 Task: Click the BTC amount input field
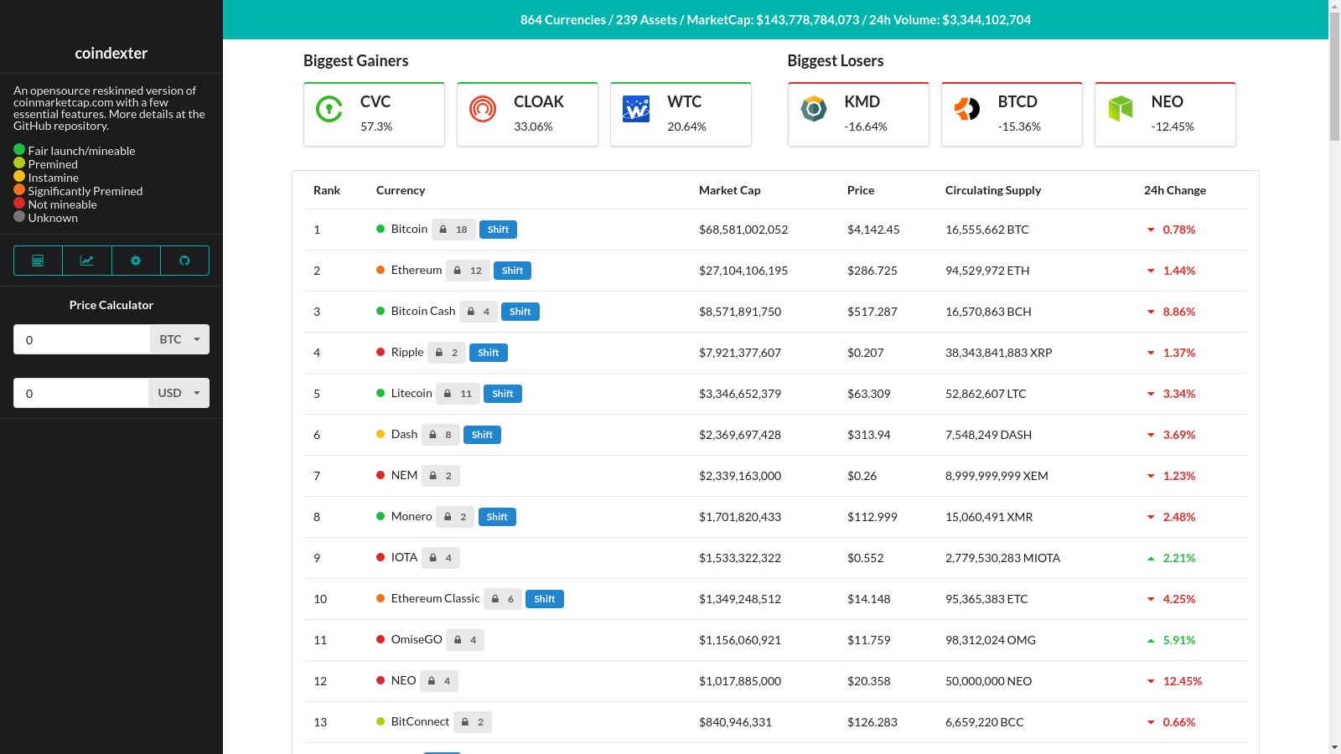click(x=82, y=339)
